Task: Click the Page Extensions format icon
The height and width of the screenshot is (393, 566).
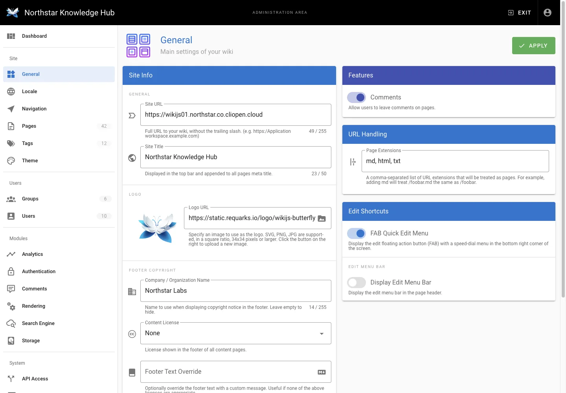Action: point(353,162)
